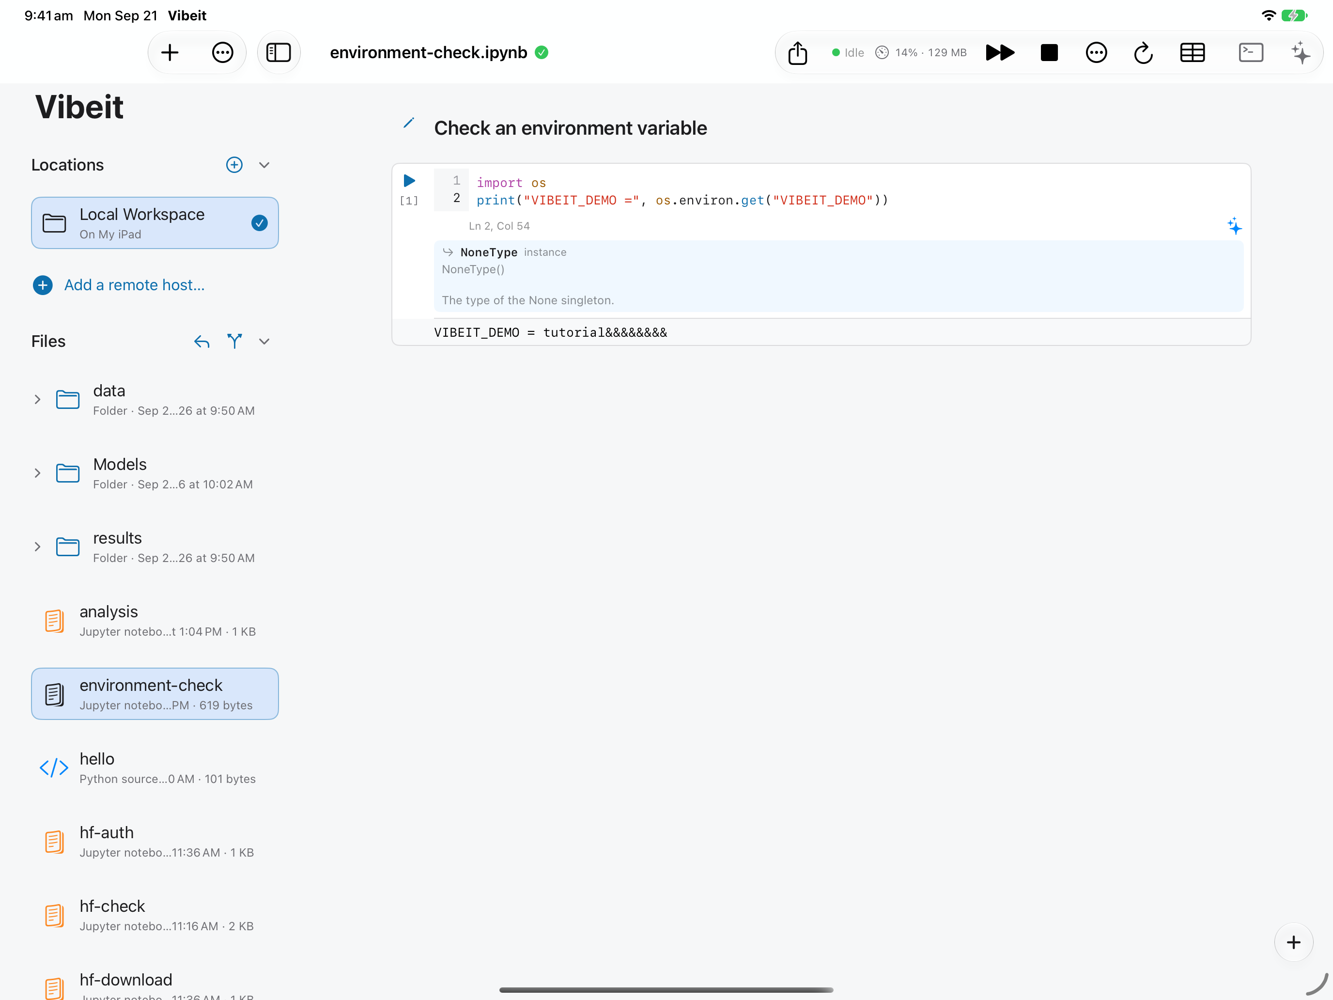Screen dimensions: 1333x1000
Task: Tap the new file plus icon in toolbar
Action: [170, 52]
